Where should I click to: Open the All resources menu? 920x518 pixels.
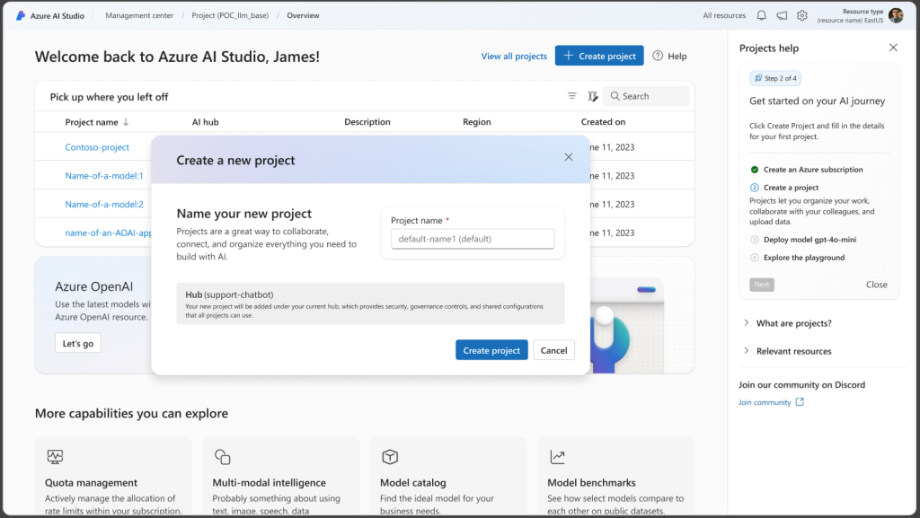[x=724, y=16]
